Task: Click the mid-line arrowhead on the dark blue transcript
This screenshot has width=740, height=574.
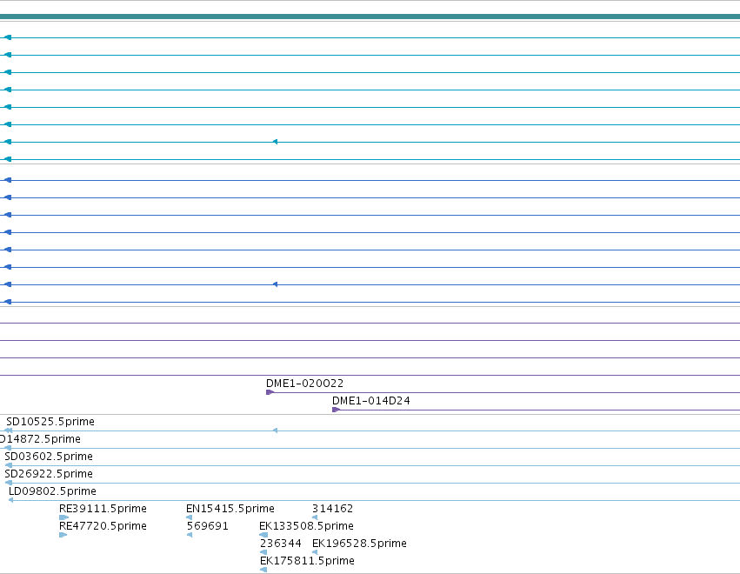Action: point(275,284)
